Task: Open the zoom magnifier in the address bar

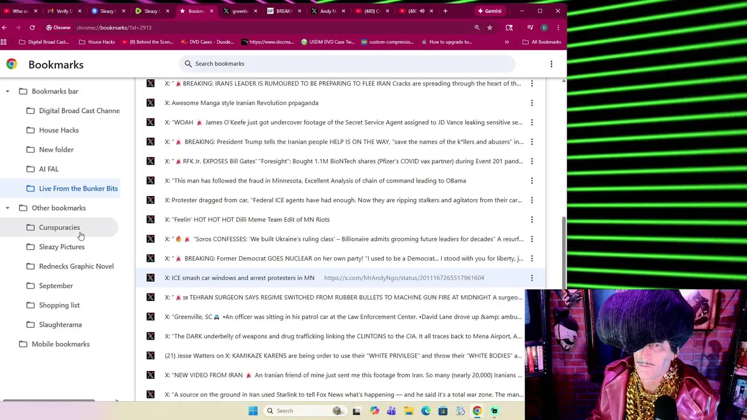Action: [477, 27]
